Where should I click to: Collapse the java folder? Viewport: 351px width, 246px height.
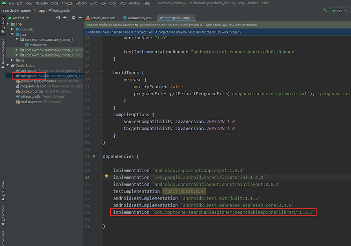point(12,34)
